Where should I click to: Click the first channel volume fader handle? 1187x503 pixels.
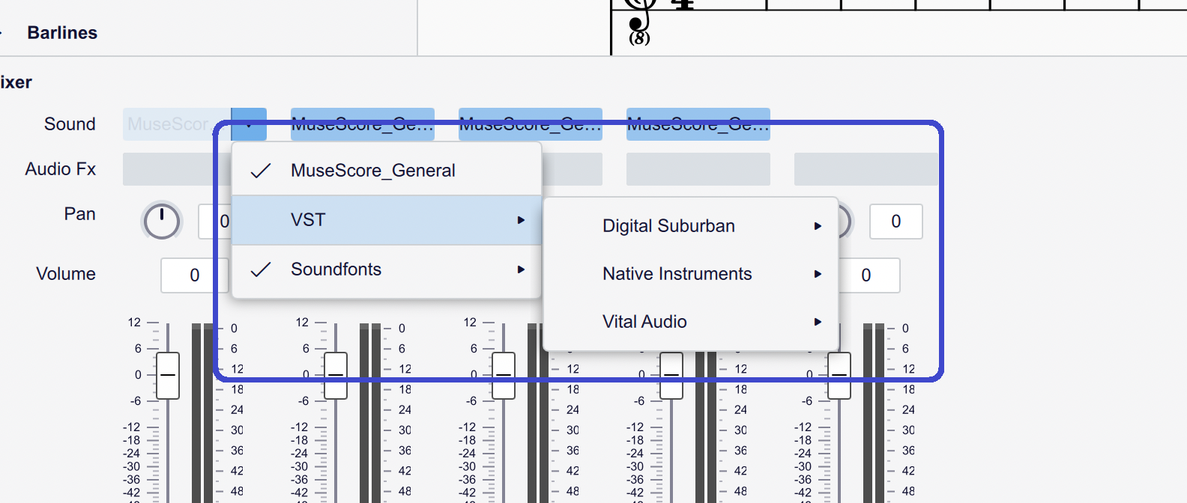168,375
